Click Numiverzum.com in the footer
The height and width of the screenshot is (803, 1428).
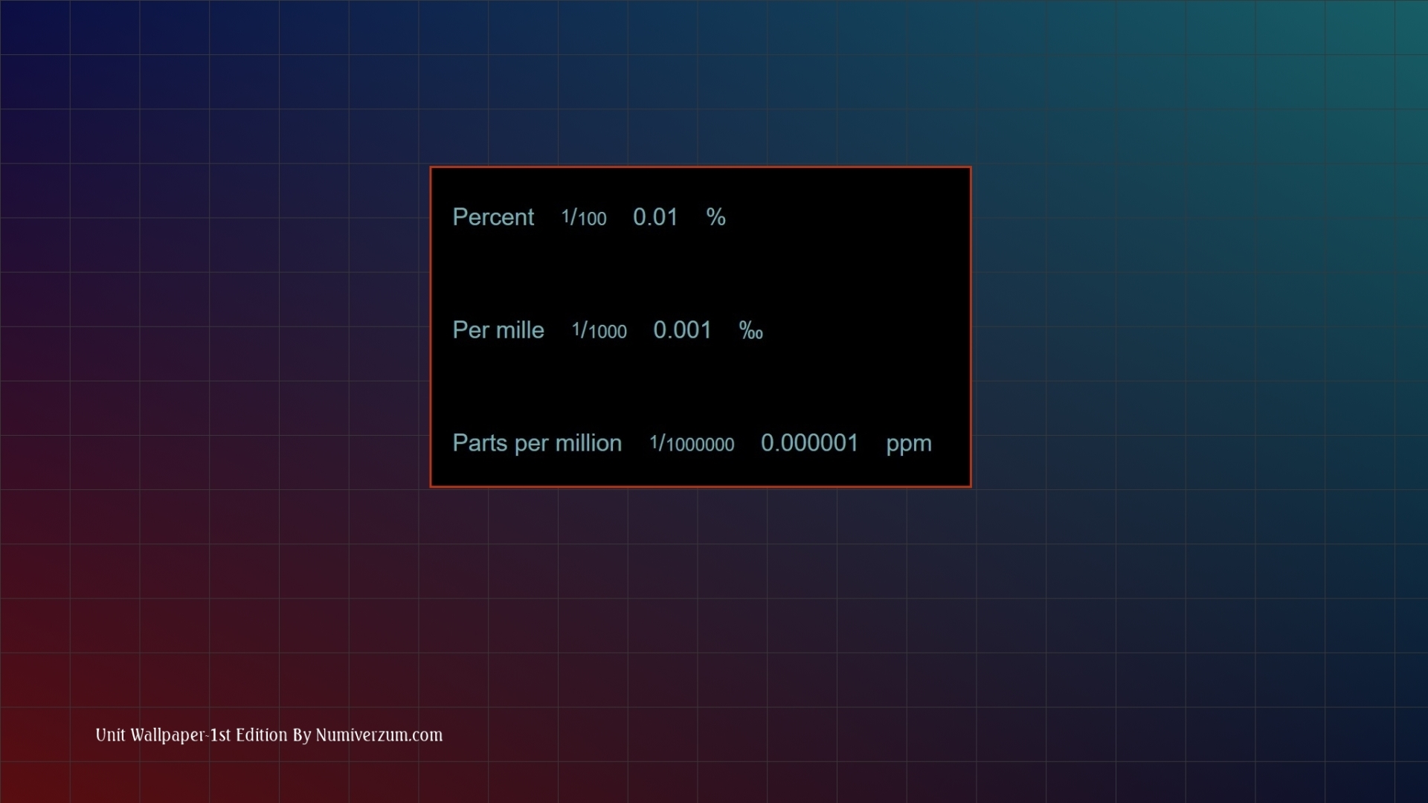click(379, 735)
